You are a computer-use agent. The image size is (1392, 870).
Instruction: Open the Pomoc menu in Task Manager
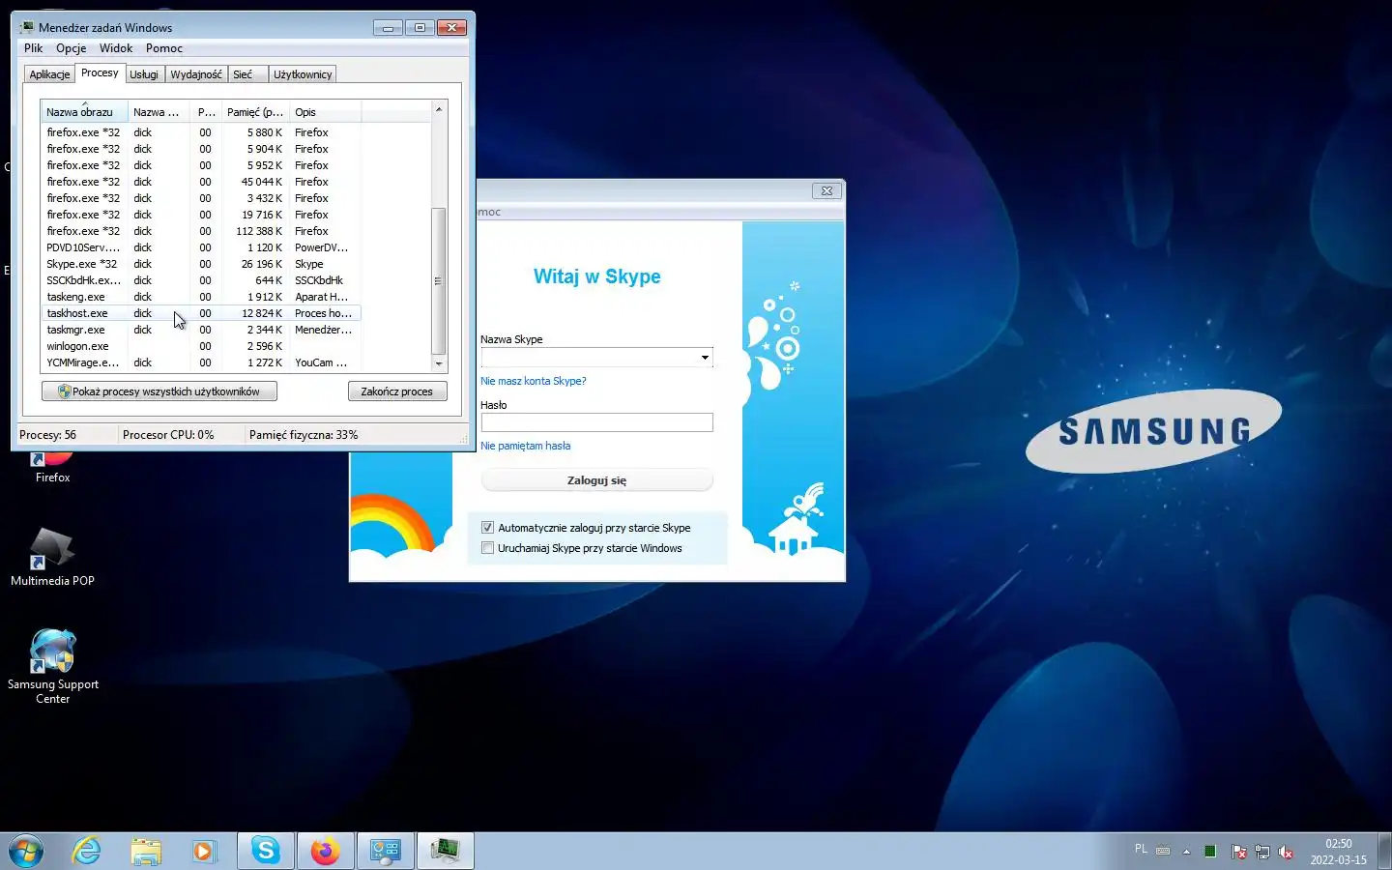click(164, 48)
